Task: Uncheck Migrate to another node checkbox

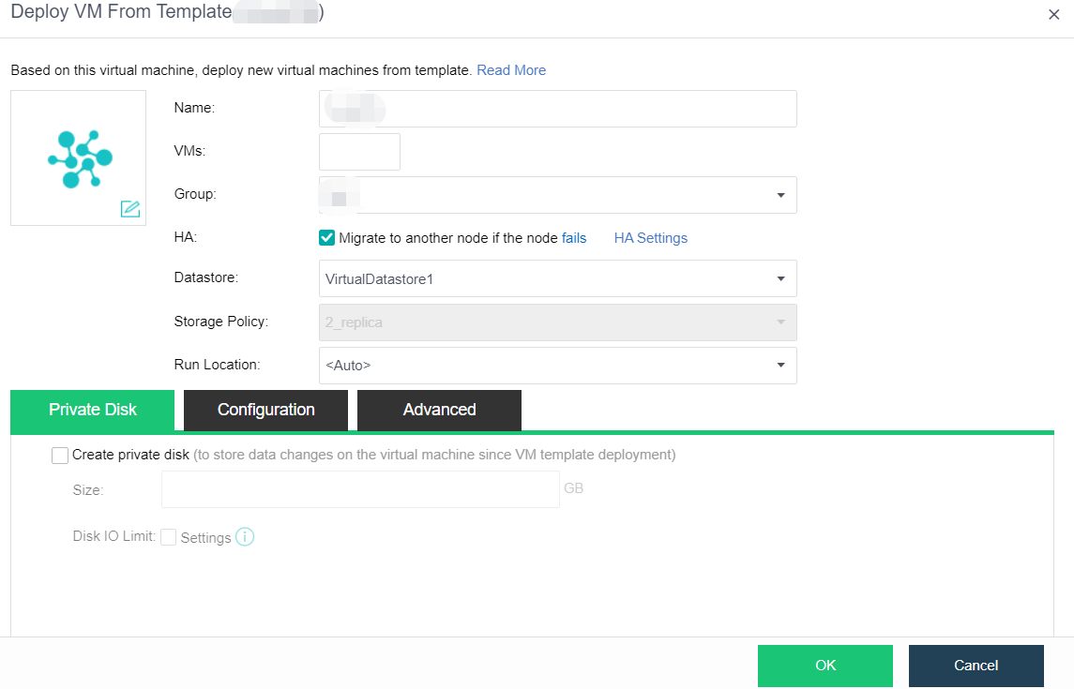Action: point(326,238)
